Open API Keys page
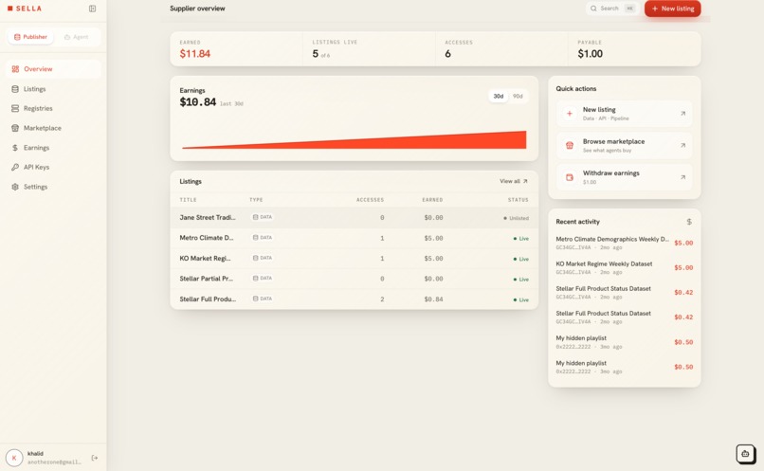764x471 pixels. point(53,167)
